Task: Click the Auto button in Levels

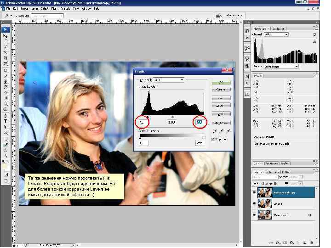Action: click(221, 114)
